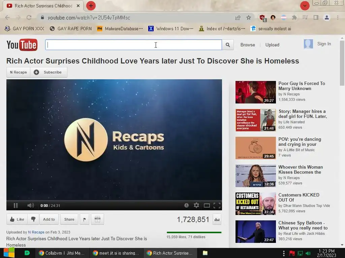
Task: Open the media control playlist icon
Action: click(305, 17)
